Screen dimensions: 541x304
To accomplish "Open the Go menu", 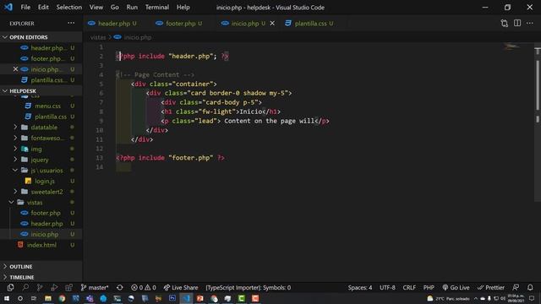I will [115, 8].
